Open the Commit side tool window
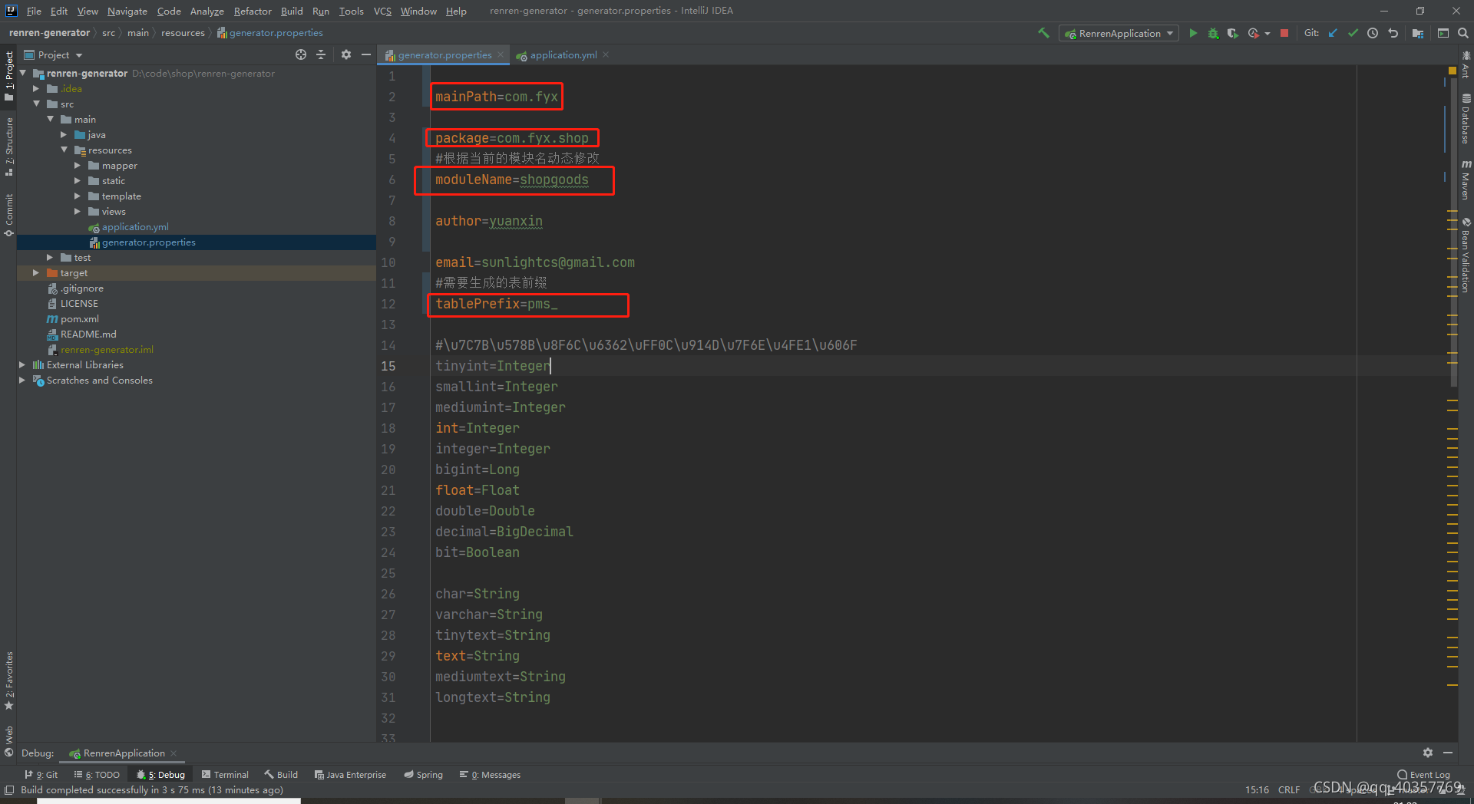The image size is (1474, 804). 9,215
